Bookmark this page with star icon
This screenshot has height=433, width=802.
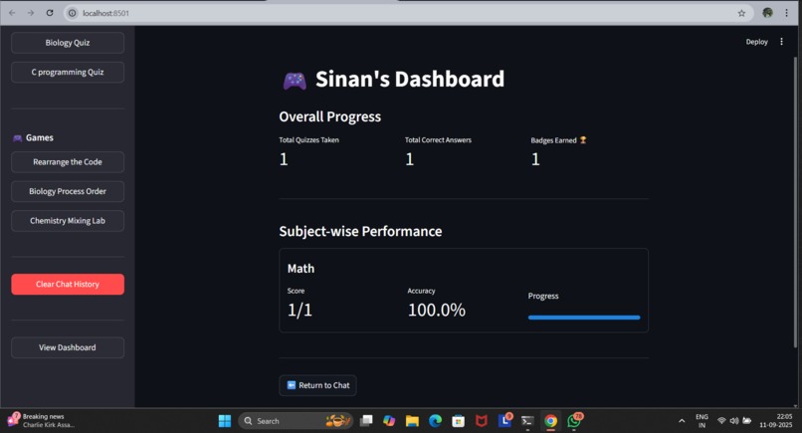point(741,13)
